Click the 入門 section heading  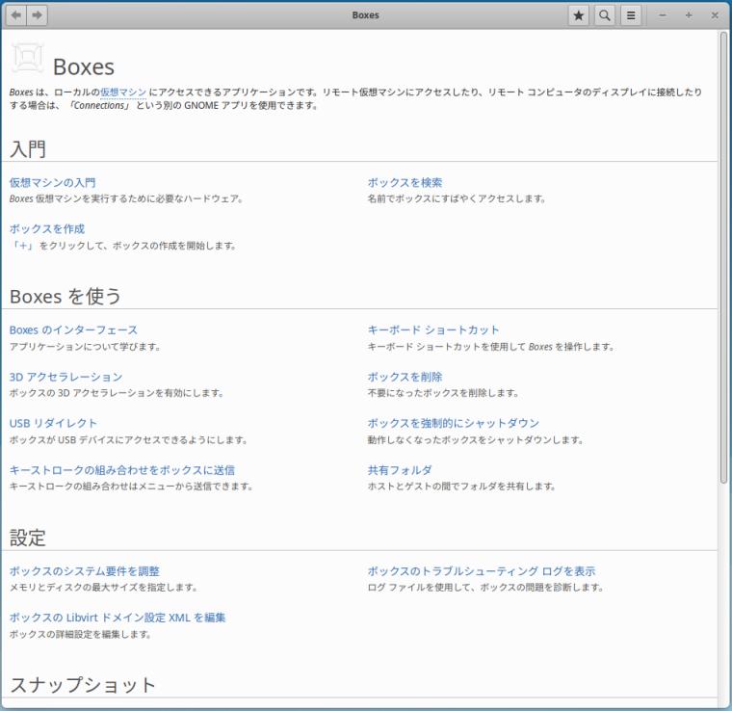point(28,149)
